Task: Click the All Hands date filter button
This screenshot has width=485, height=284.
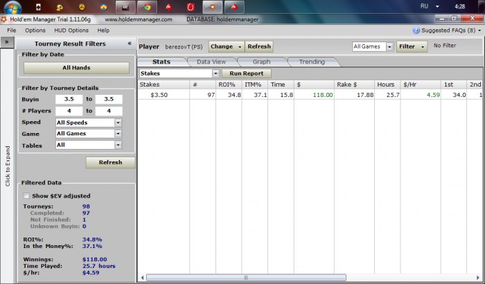Action: [x=76, y=68]
